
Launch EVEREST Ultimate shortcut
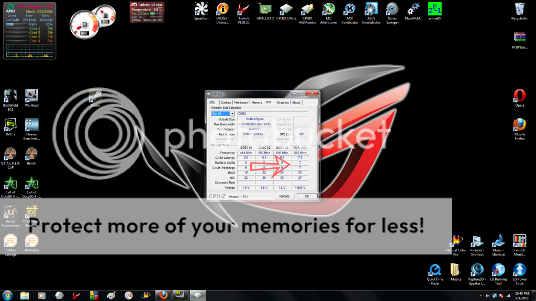[x=222, y=13]
